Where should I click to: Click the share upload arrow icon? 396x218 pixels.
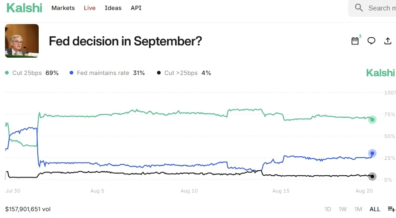(x=388, y=41)
